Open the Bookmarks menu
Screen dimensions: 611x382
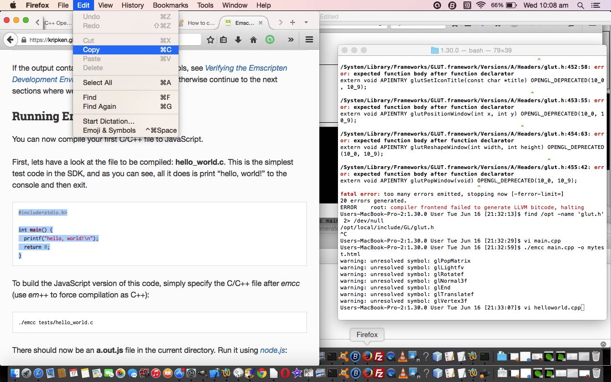[170, 5]
